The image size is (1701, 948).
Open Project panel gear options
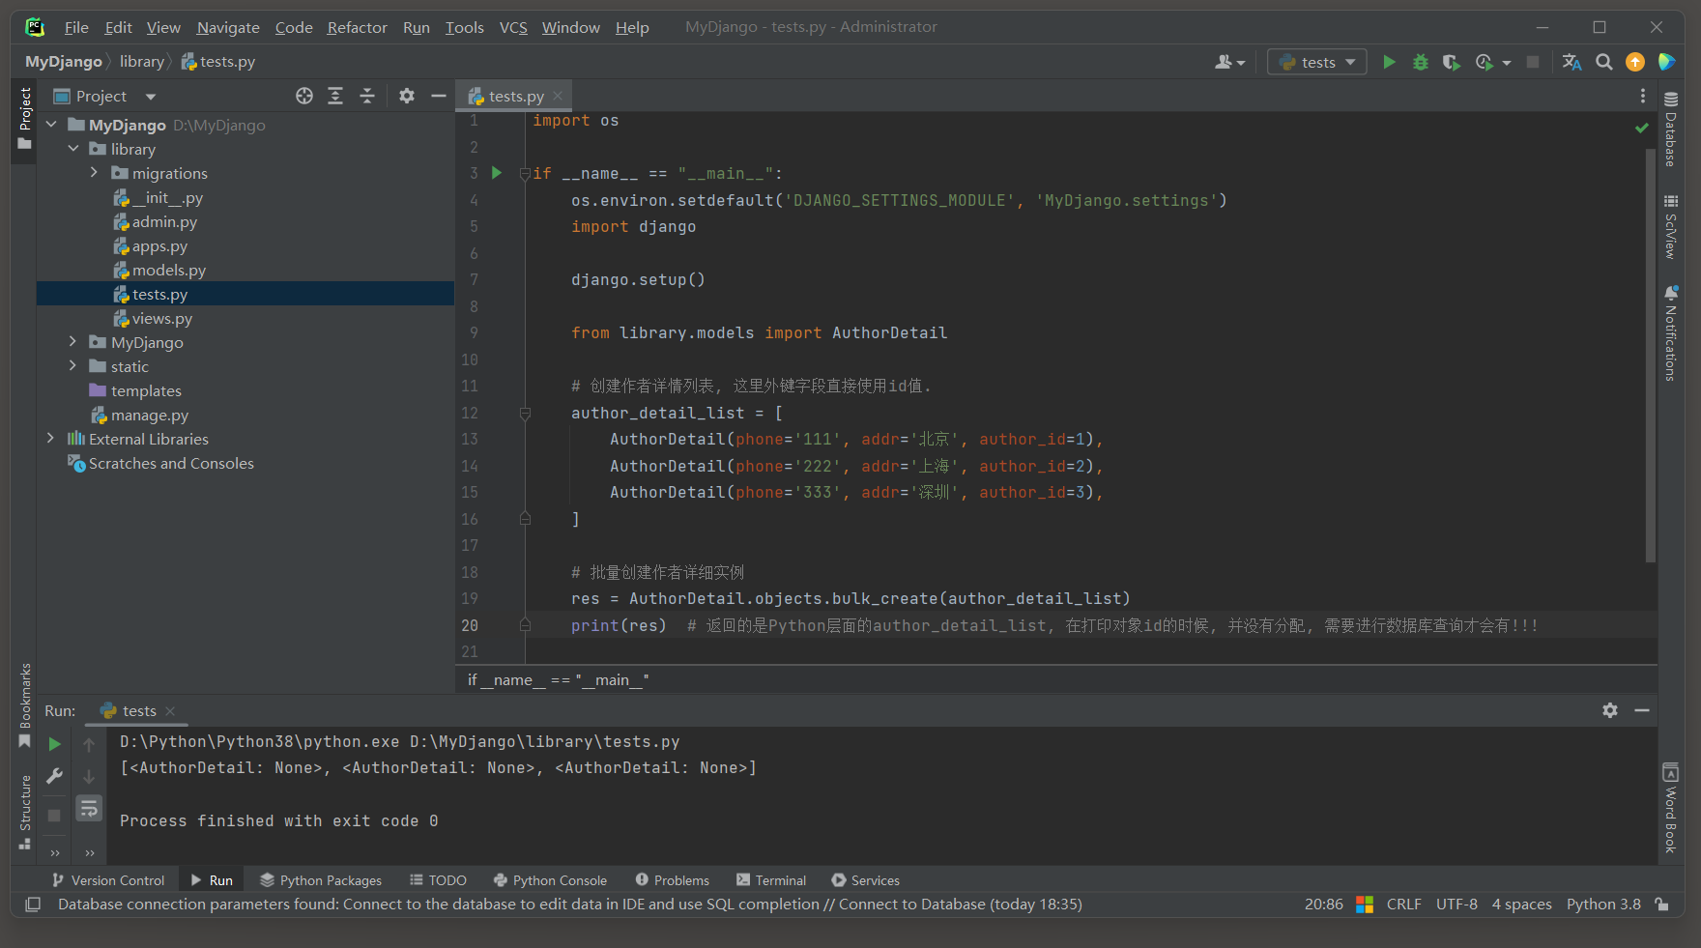(407, 96)
